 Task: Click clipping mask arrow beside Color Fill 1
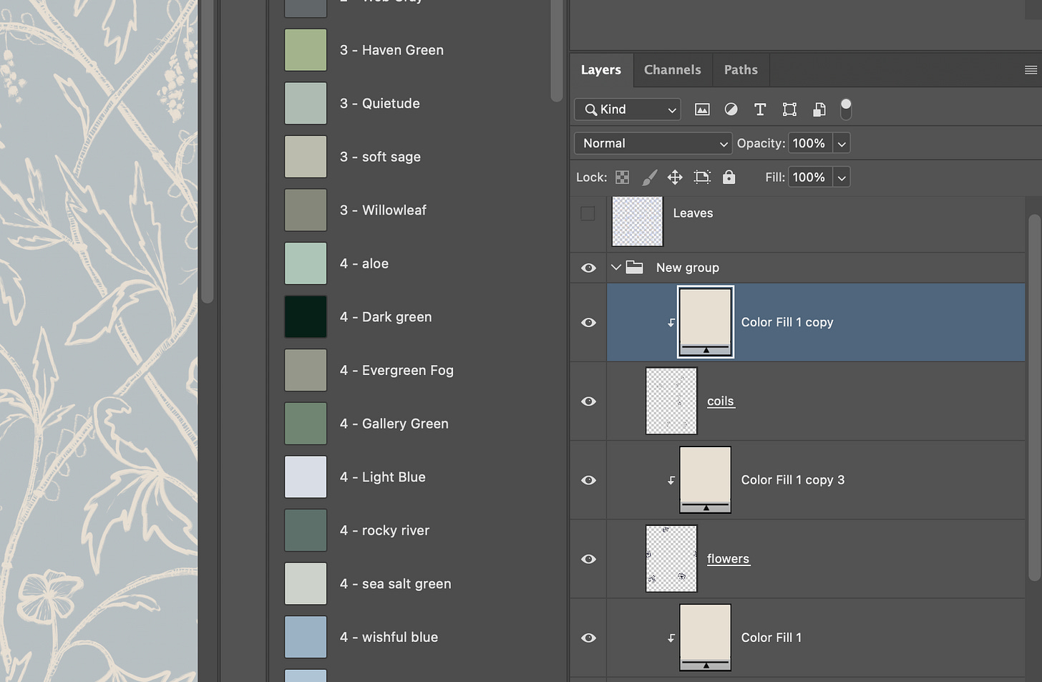pyautogui.click(x=671, y=638)
